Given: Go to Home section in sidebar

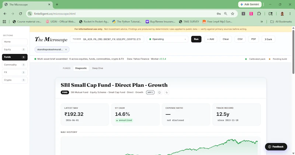Looking at the screenshot, I should tap(15, 42).
